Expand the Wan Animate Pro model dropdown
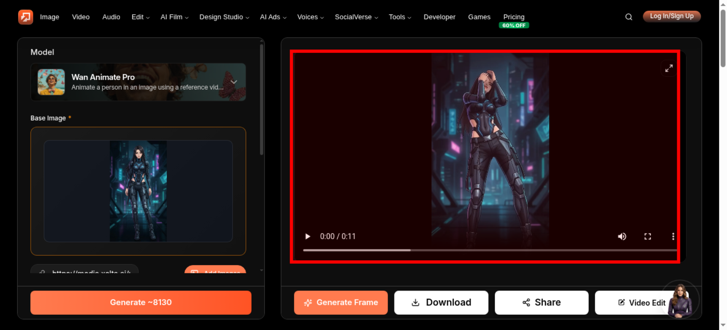Image resolution: width=727 pixels, height=330 pixels. point(234,82)
